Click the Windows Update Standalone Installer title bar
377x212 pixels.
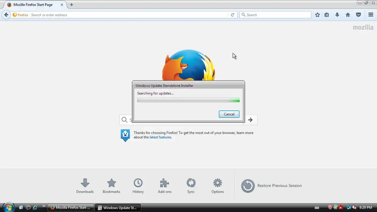pos(188,85)
